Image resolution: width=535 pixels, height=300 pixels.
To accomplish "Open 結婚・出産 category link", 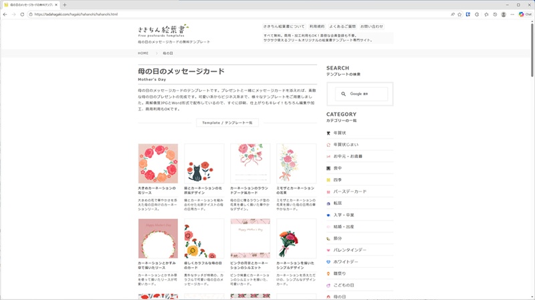I will [x=344, y=226].
